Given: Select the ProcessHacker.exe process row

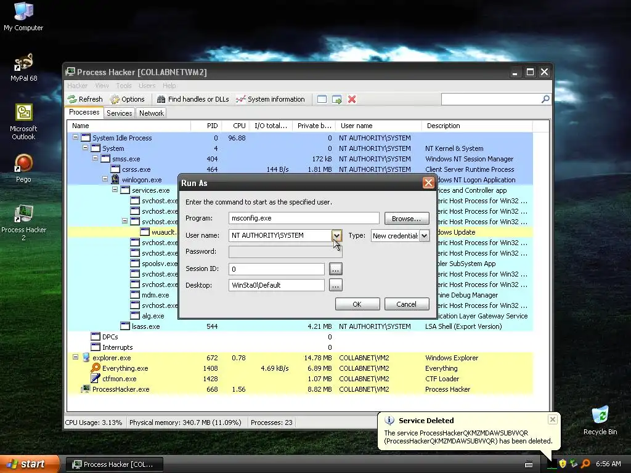Looking at the screenshot, I should [x=300, y=389].
